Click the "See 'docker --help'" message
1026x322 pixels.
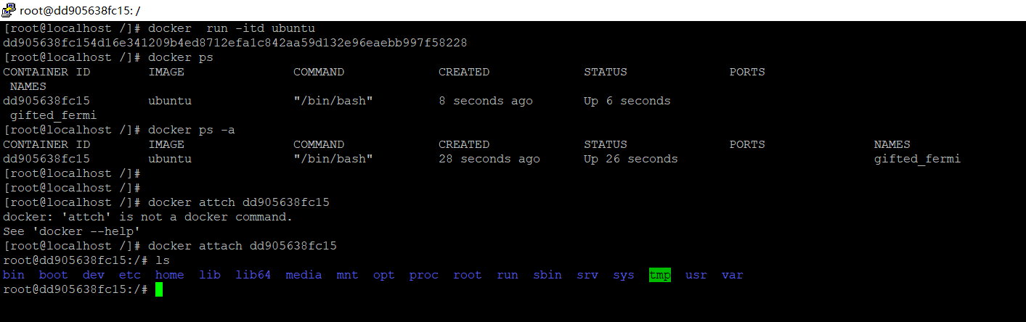click(x=72, y=231)
